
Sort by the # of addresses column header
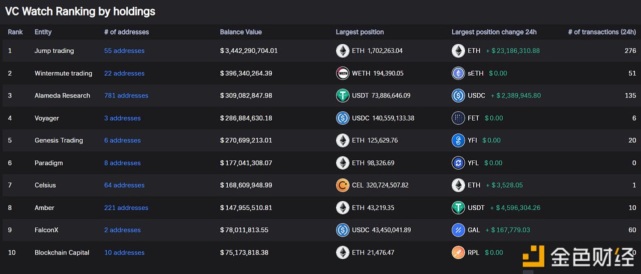click(127, 32)
